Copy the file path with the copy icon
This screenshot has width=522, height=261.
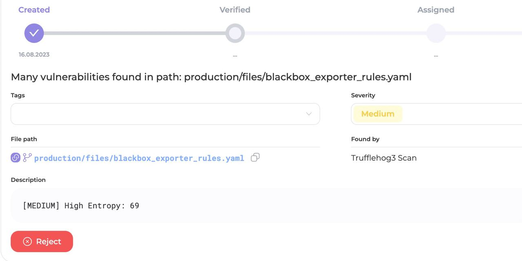[255, 157]
